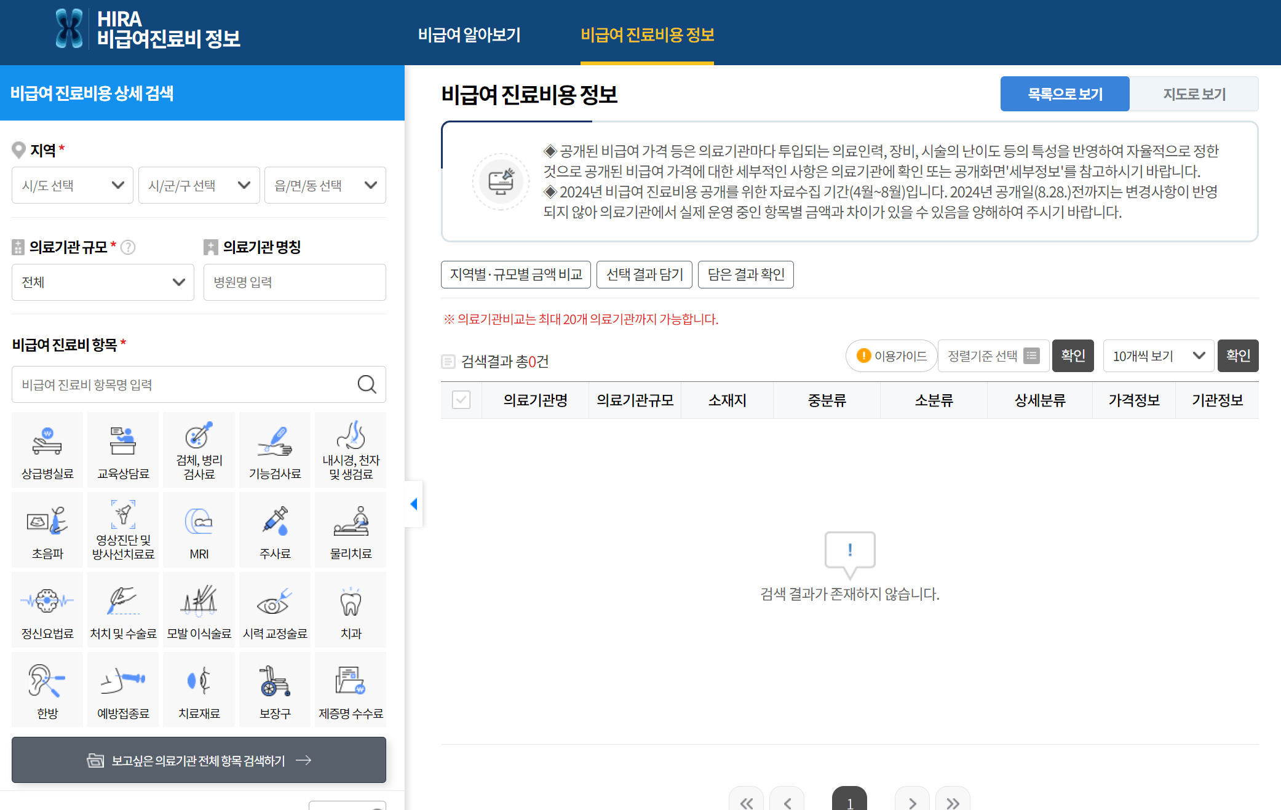
Task: Click the search magnifier in item field
Action: click(367, 384)
